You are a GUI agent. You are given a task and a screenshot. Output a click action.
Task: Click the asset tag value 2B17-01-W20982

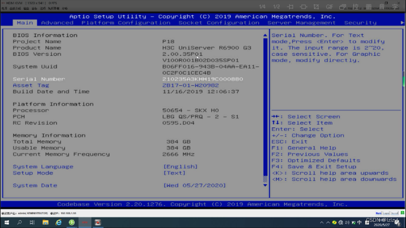[191, 85]
